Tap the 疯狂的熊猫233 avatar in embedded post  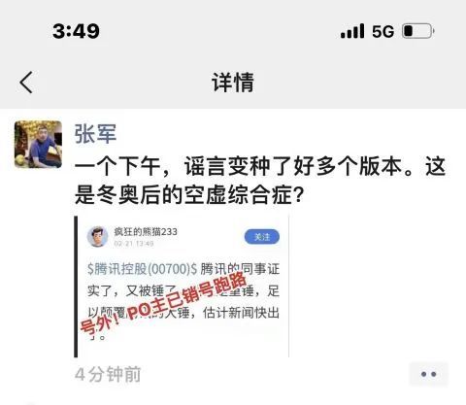[97, 237]
